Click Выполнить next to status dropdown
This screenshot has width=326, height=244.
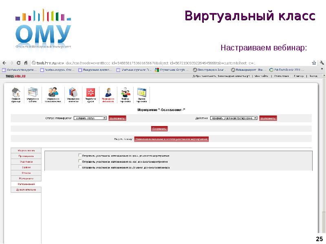(117, 118)
